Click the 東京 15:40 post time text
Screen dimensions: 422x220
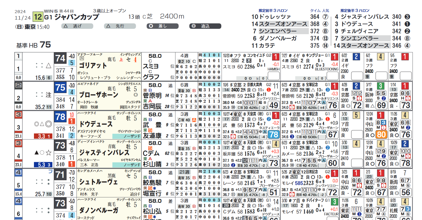click(37, 27)
